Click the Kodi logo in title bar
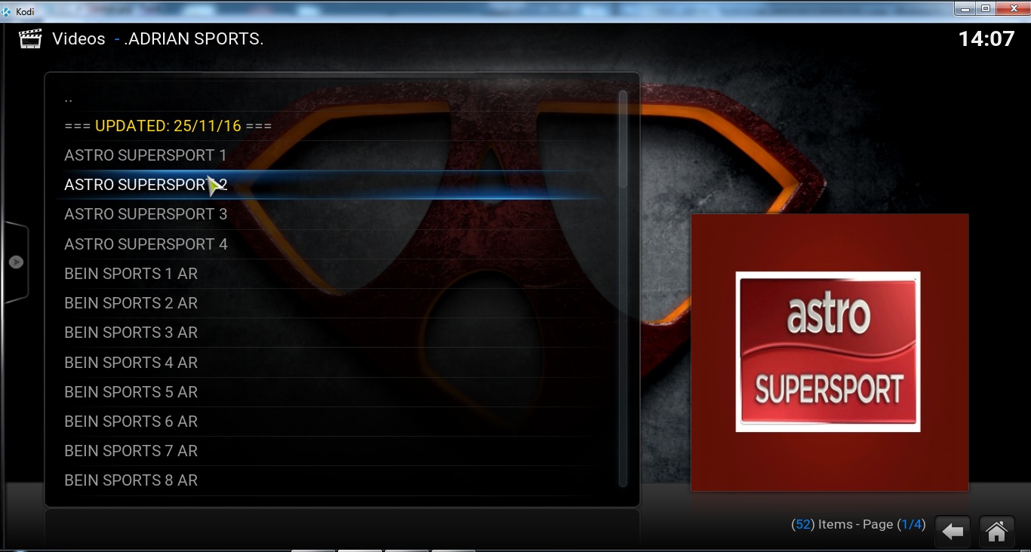 click(7, 11)
